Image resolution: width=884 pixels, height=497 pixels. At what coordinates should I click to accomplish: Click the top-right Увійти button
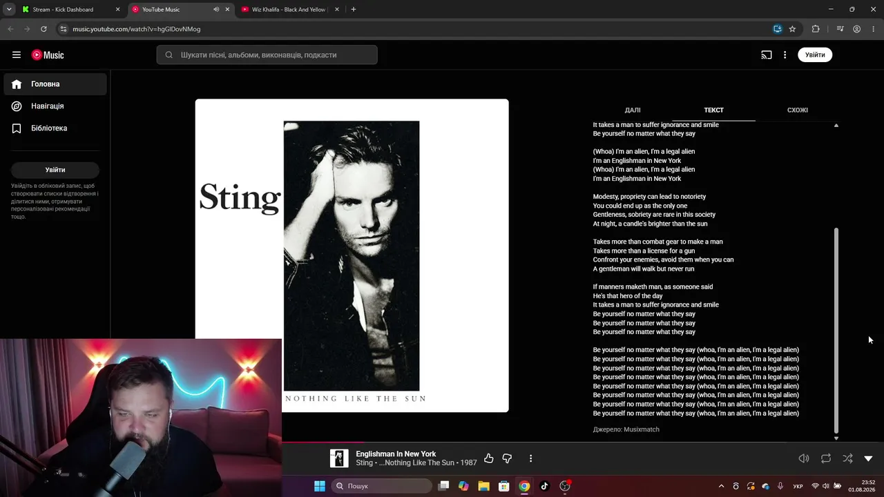click(815, 55)
